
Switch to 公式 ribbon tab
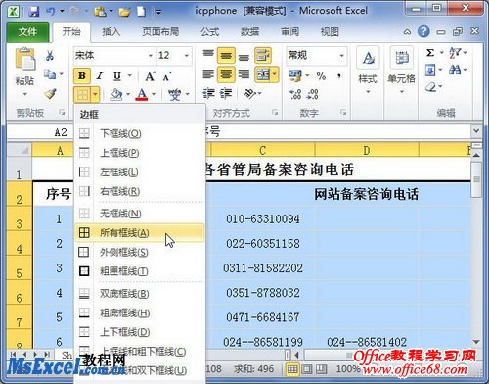pyautogui.click(x=209, y=31)
